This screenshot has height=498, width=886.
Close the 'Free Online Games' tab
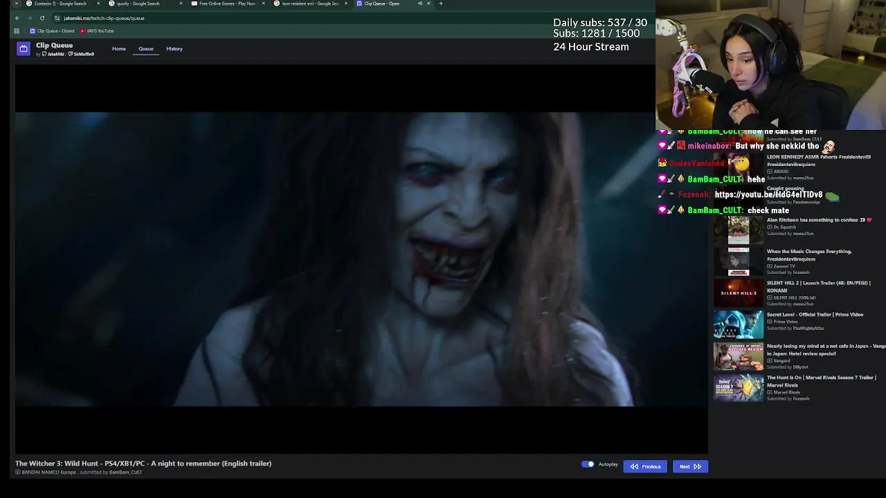263,3
